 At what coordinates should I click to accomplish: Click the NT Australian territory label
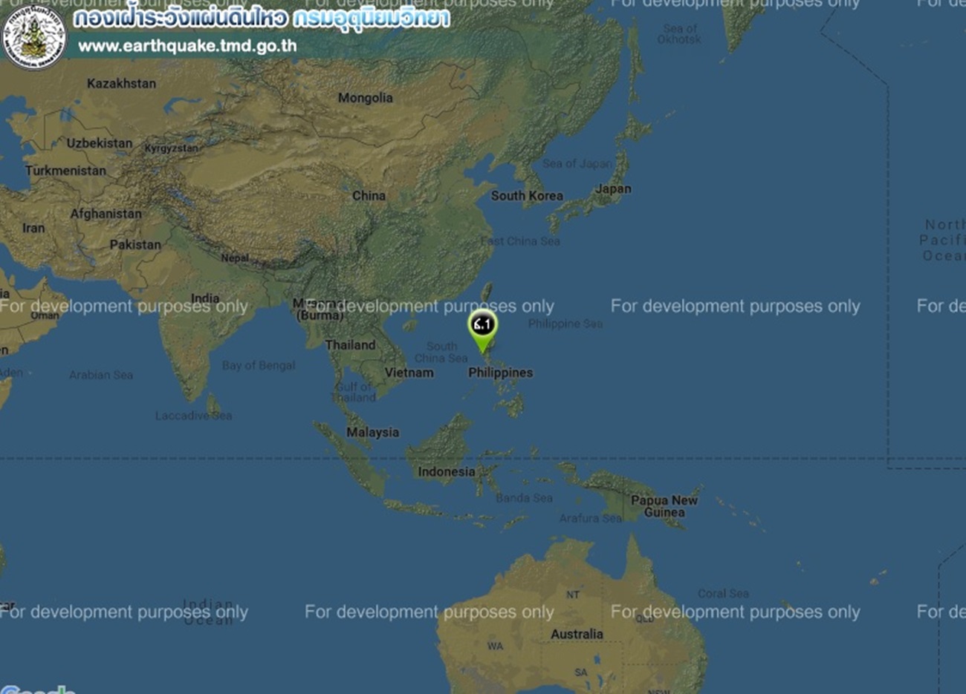tap(573, 595)
